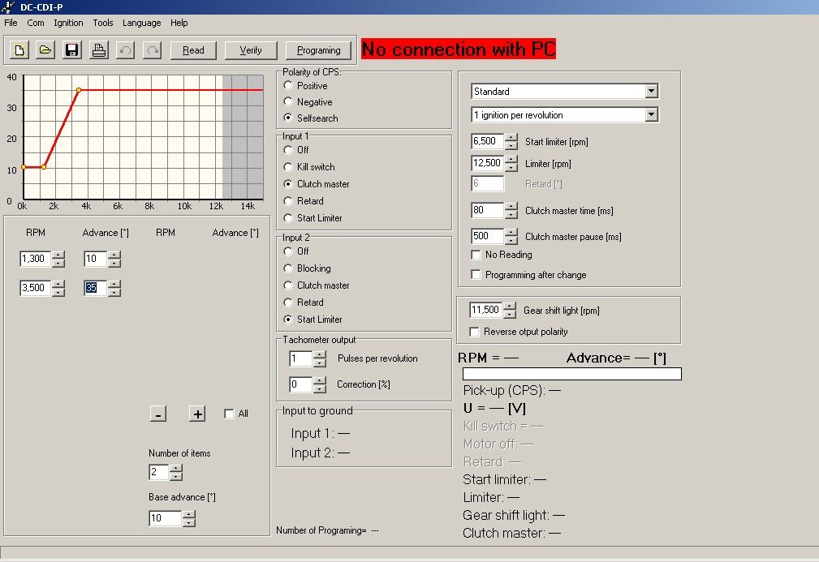Open the Help menu
This screenshot has width=819, height=562.
pos(179,23)
